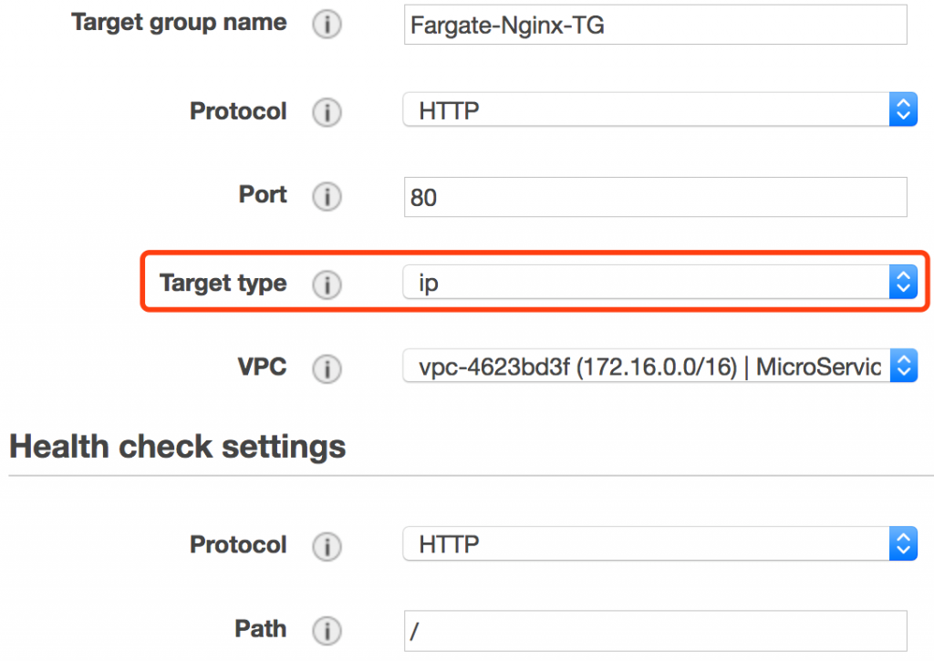Open the Target type ip dropdown
Image resolution: width=934 pixels, height=661 pixels.
(660, 282)
